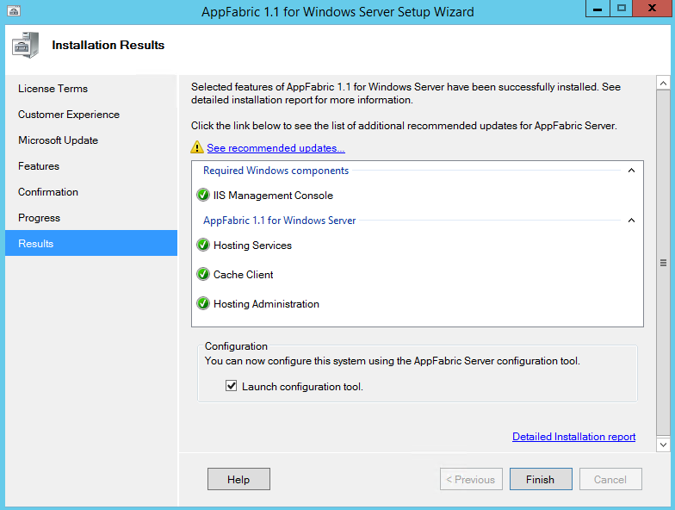Minimize the setup wizard window
This screenshot has height=510, width=675.
(x=598, y=9)
